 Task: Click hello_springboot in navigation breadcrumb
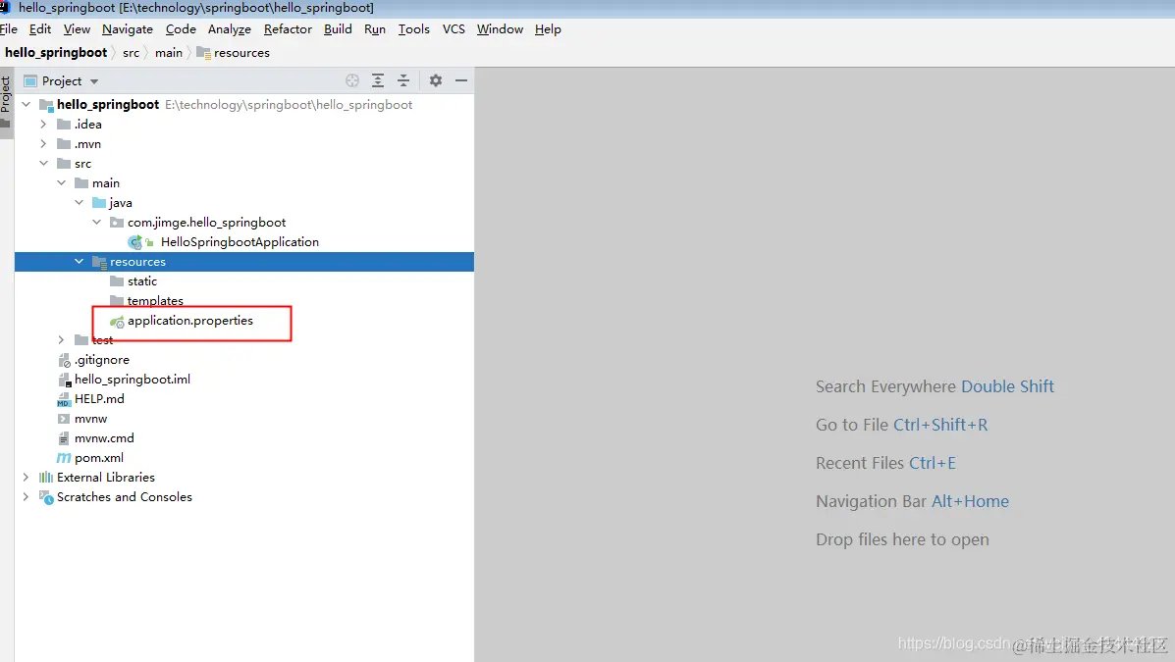(55, 52)
